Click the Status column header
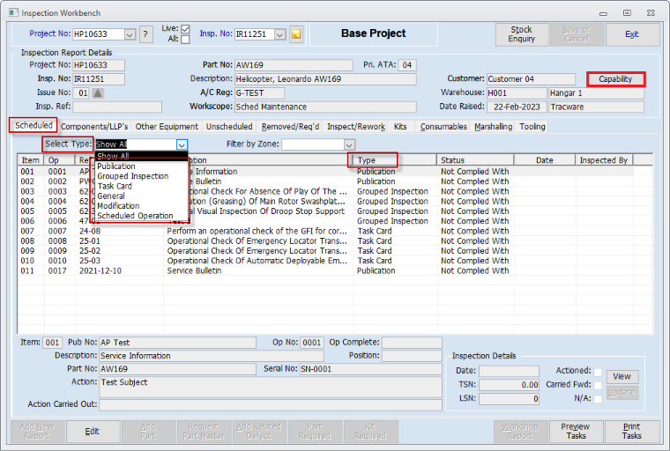The width and height of the screenshot is (670, 451). (475, 160)
